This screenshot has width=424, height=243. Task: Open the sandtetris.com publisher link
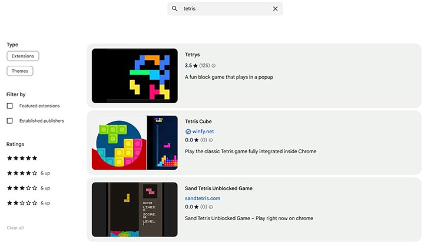(203, 199)
